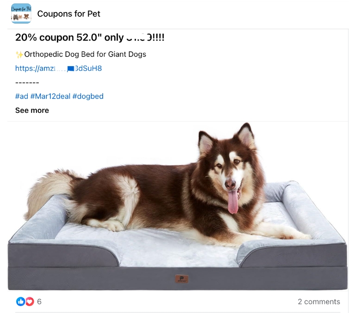Open the #dogbed hashtag
Screen dimensions: 349x313
(88, 96)
